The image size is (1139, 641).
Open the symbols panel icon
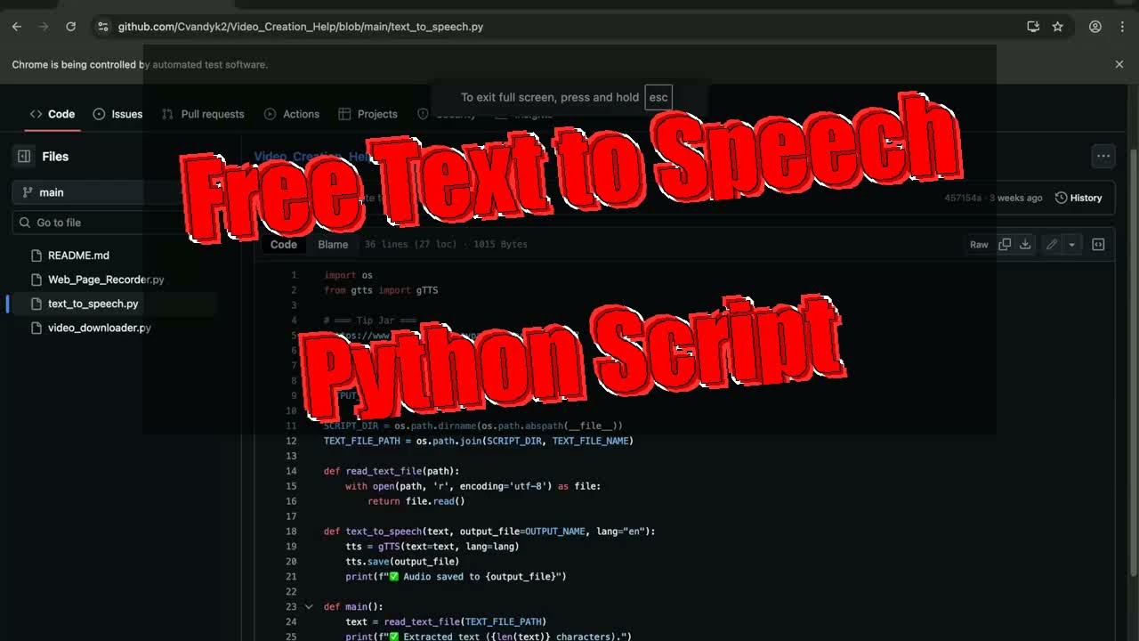(x=1098, y=244)
